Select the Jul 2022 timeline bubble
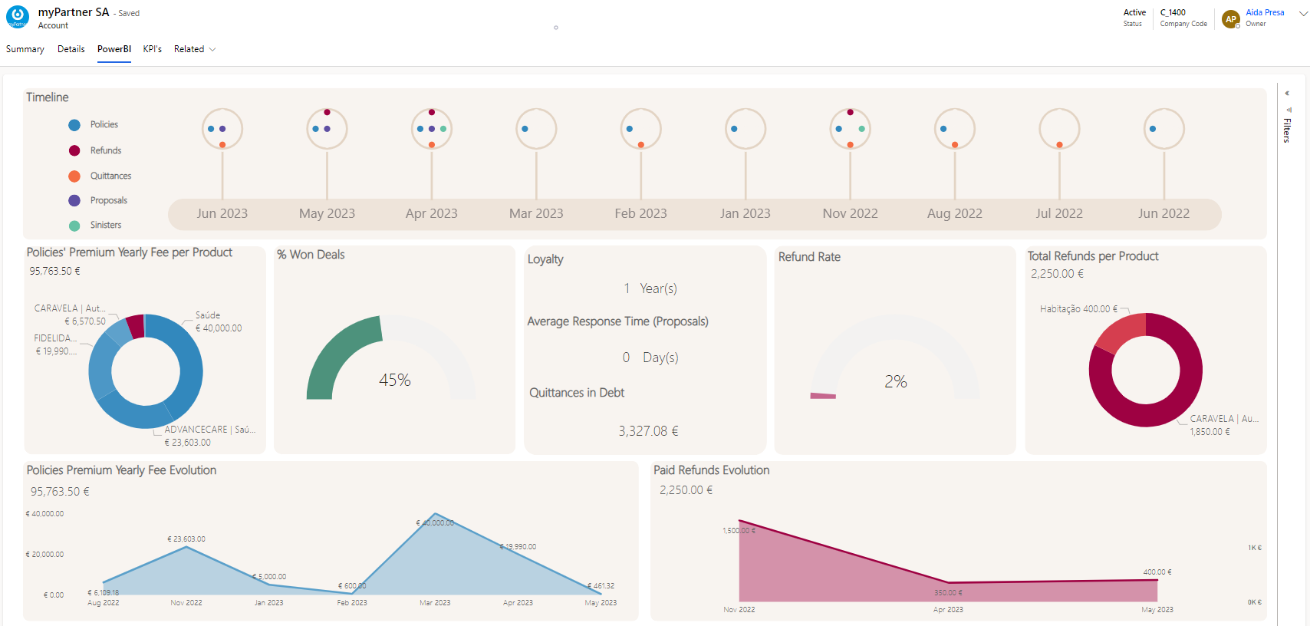The height and width of the screenshot is (626, 1310). (1059, 129)
